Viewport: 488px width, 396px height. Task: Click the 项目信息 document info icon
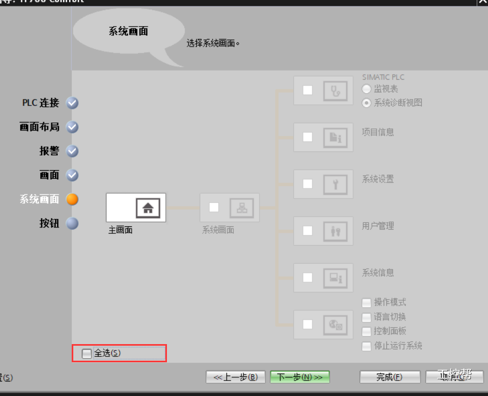[335, 138]
